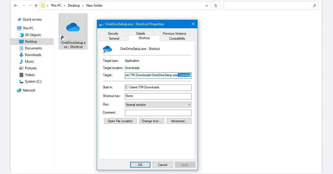Image resolution: width=333 pixels, height=174 pixels.
Task: Click the Documents page icon
Action: [x=21, y=48]
